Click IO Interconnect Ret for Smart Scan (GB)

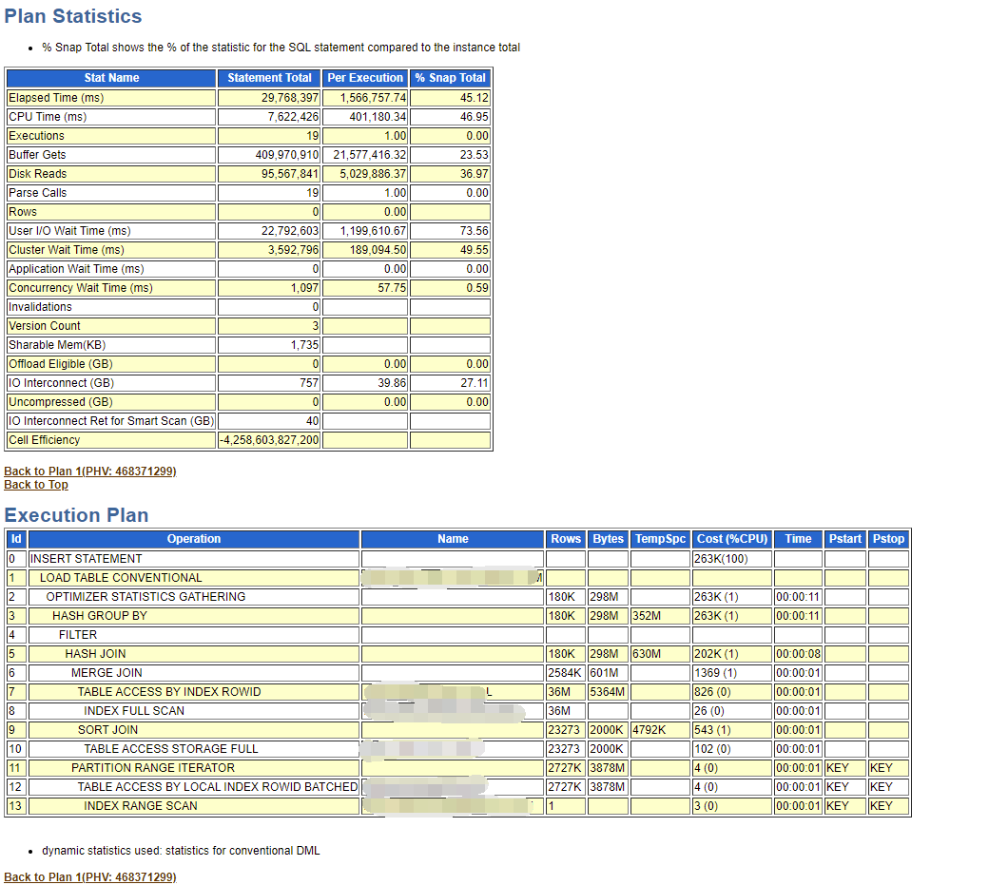pyautogui.click(x=111, y=421)
